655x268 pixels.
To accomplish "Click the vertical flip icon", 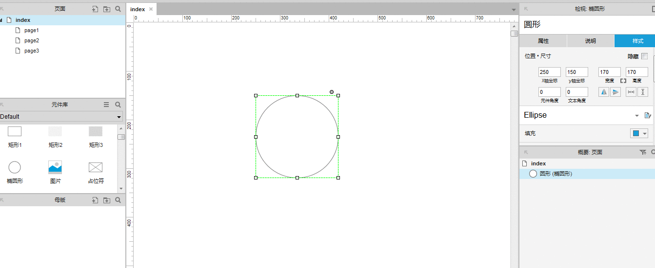I will tap(615, 92).
